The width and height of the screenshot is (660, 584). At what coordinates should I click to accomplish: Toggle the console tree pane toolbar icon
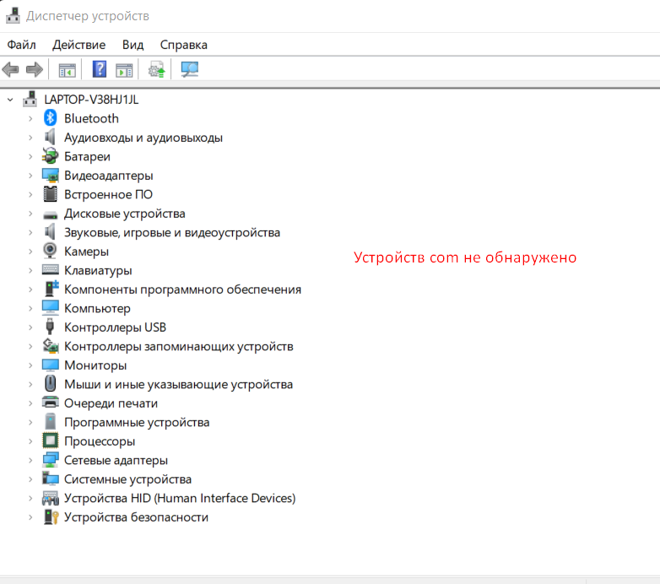[x=68, y=70]
